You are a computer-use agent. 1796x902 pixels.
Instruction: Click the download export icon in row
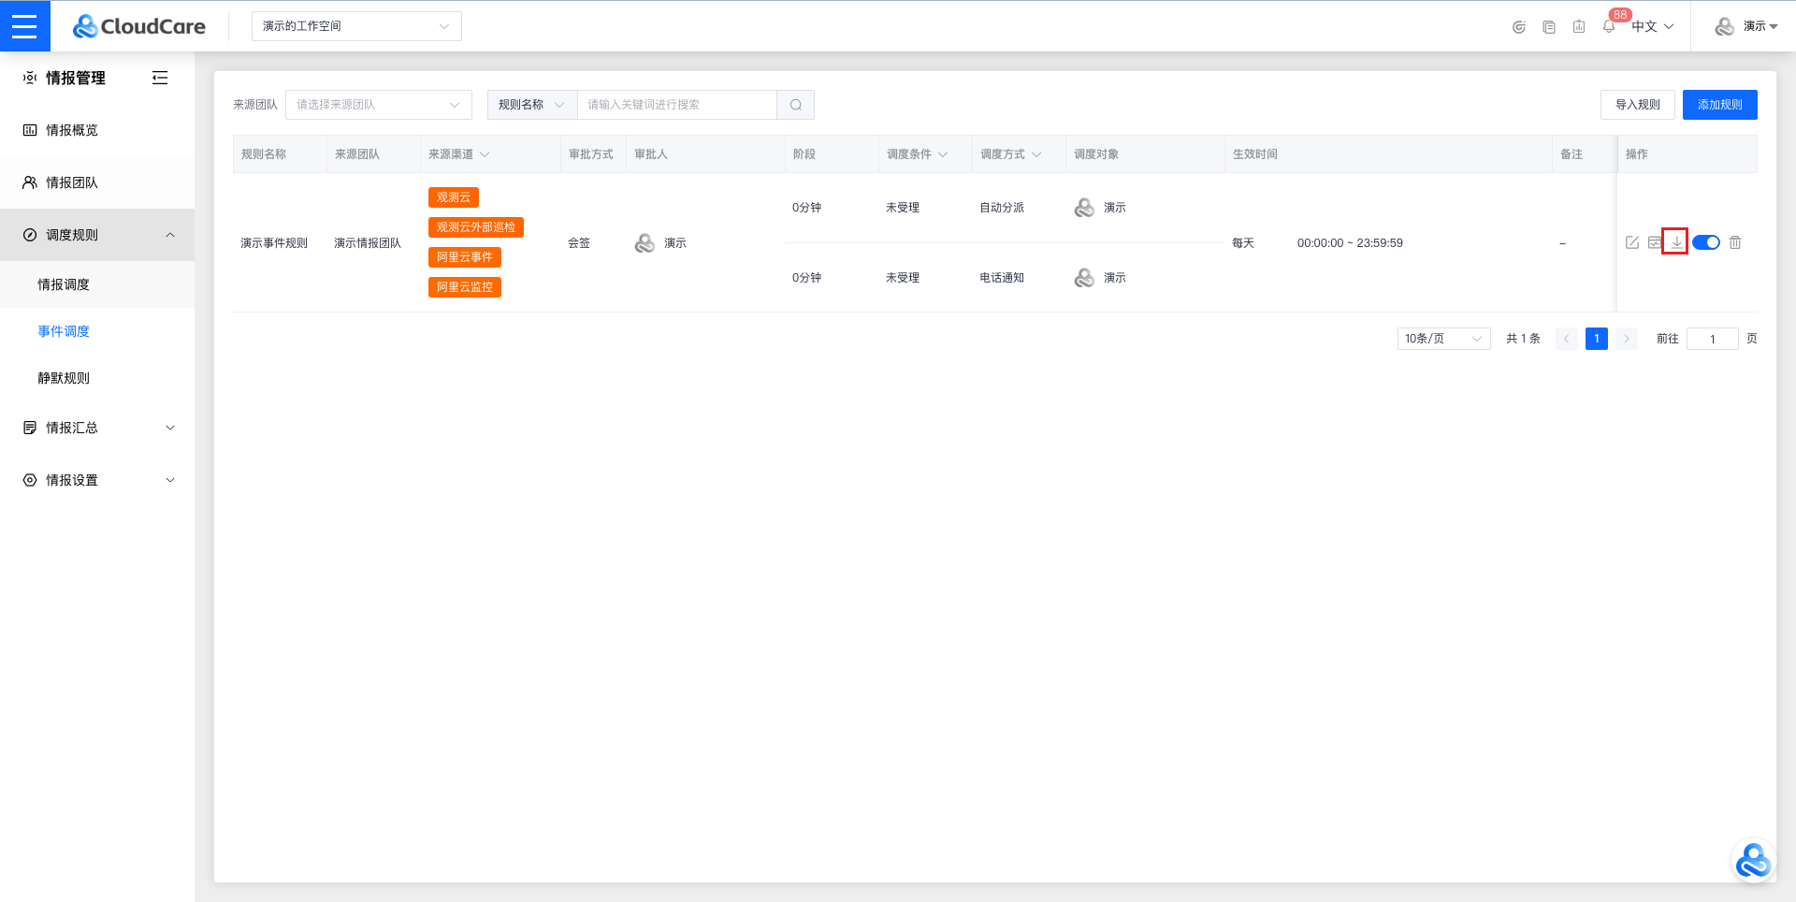click(1676, 242)
